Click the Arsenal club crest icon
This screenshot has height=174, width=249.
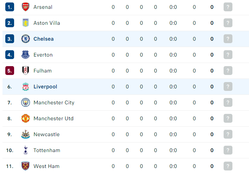25,7
